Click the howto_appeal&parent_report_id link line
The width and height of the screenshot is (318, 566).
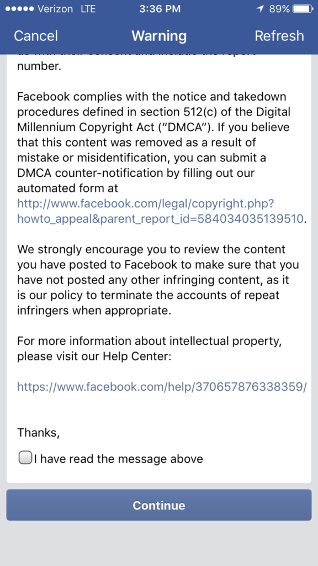tap(161, 218)
